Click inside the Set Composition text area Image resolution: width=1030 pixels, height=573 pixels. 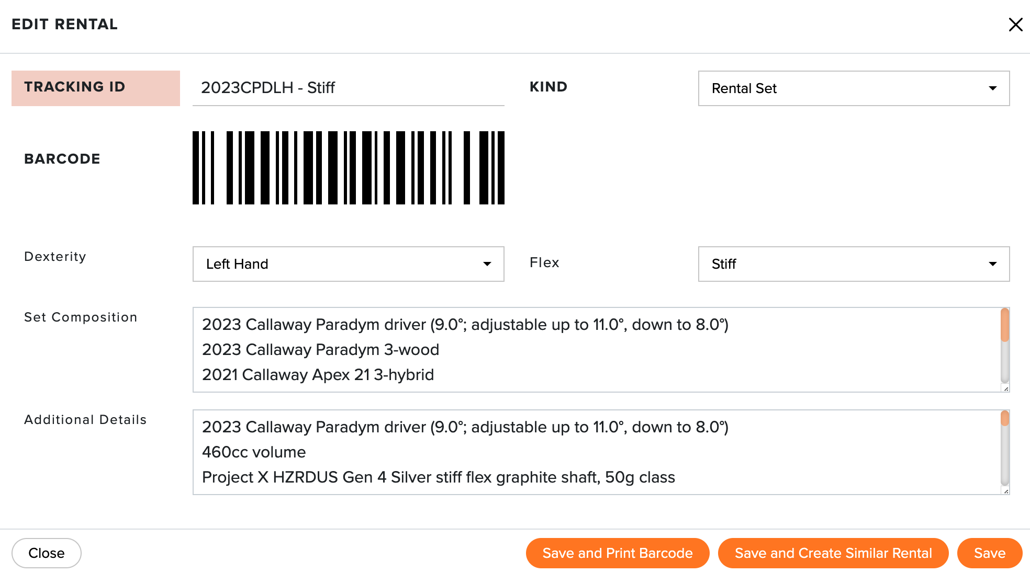[596, 350]
